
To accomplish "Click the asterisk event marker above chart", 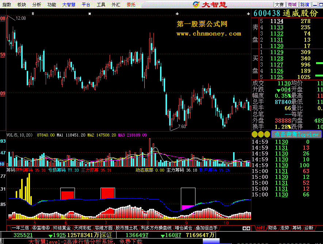I will tap(90, 14).
